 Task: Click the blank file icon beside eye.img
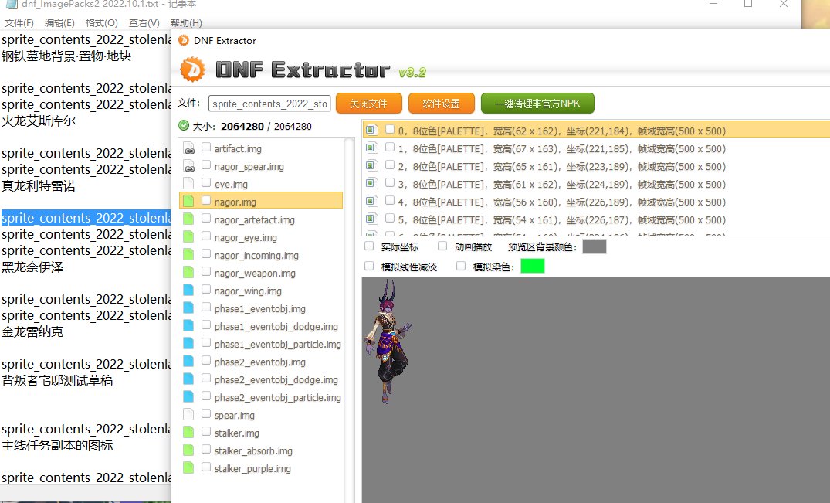pyautogui.click(x=188, y=184)
